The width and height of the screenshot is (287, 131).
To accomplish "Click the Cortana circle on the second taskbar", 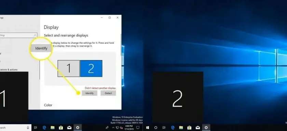I will pos(155,128).
